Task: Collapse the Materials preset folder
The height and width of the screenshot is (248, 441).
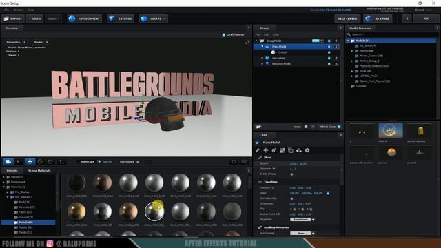Action: pos(3,187)
